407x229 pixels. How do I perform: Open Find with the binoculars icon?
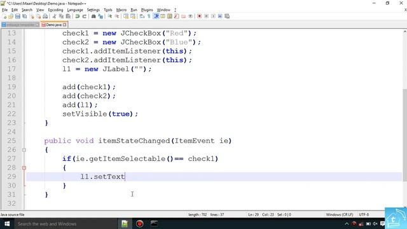(x=93, y=17)
